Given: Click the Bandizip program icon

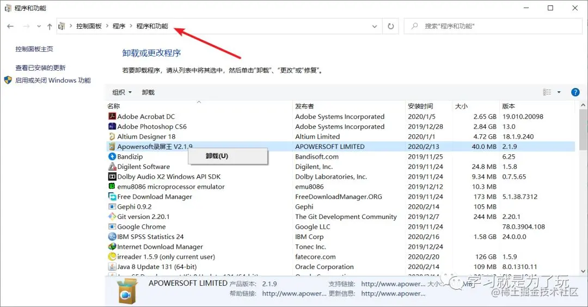Looking at the screenshot, I should [112, 156].
